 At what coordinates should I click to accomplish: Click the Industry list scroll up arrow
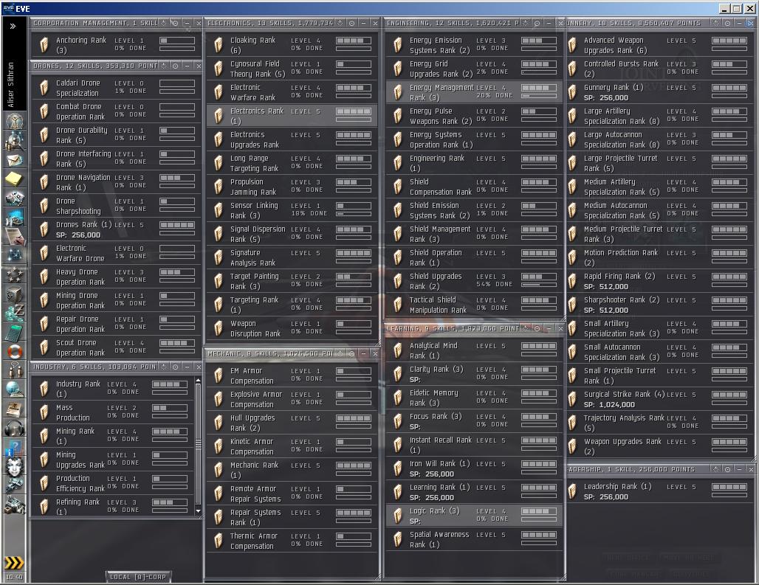coord(197,381)
